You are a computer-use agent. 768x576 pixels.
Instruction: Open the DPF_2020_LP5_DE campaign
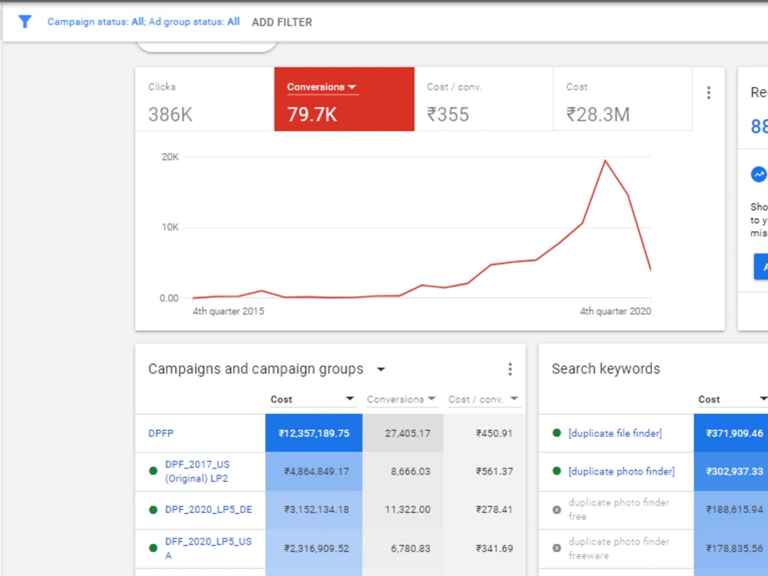209,509
